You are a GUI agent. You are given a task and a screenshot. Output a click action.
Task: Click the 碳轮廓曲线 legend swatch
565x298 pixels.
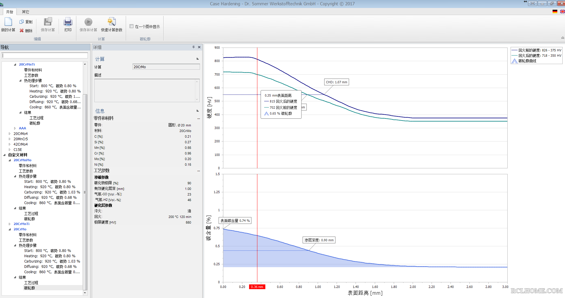click(x=514, y=61)
